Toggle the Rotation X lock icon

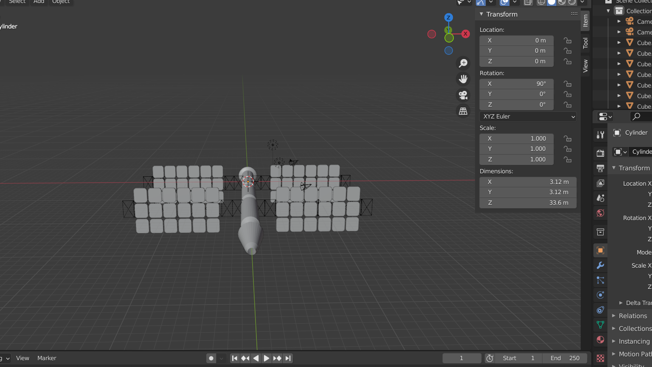[568, 84]
